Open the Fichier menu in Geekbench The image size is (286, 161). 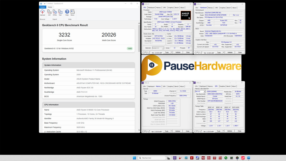[x=42, y=7]
